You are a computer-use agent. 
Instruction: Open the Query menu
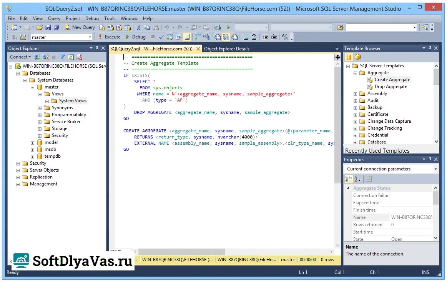coord(54,18)
